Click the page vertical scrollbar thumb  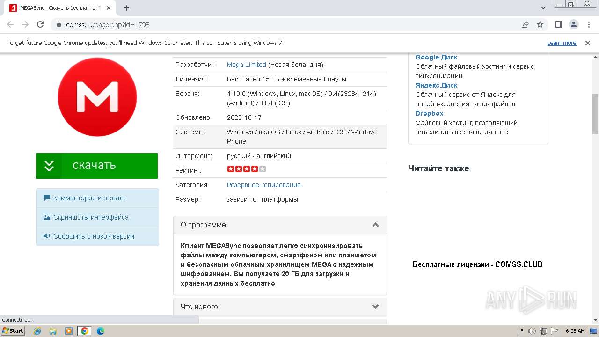click(x=595, y=114)
